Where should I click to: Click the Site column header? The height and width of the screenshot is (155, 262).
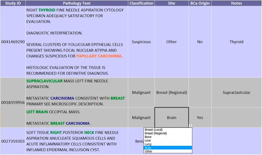172,3
